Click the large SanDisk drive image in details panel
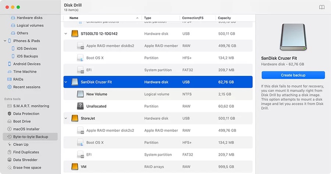Image resolution: width=331 pixels, height=174 pixels. pos(293,37)
